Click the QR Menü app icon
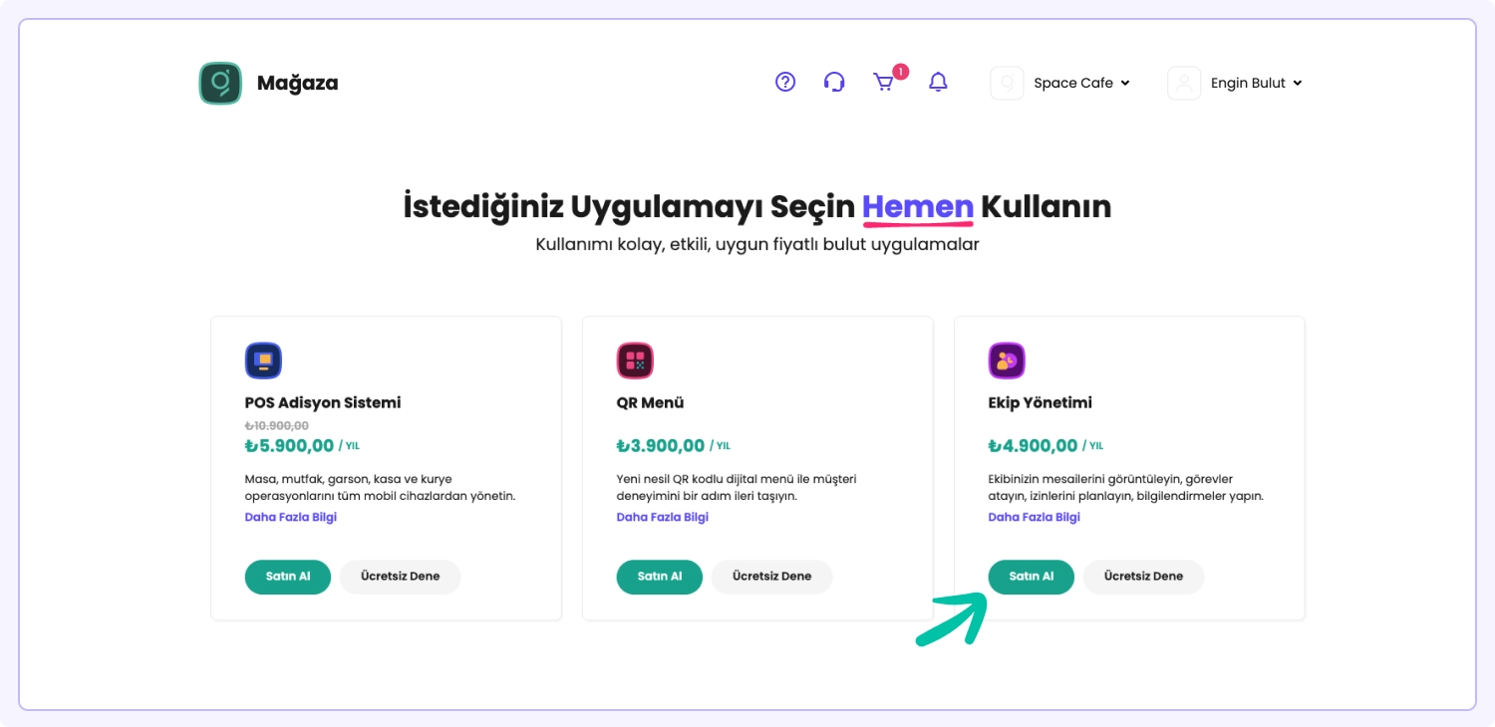The image size is (1495, 727). [x=635, y=361]
